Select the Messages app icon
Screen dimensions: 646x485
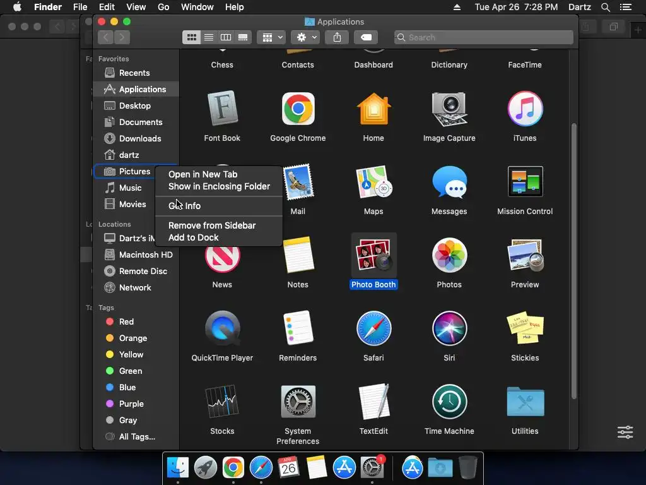point(449,183)
